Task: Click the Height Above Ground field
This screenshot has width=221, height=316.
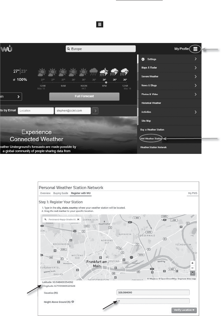Action: tap(153, 301)
